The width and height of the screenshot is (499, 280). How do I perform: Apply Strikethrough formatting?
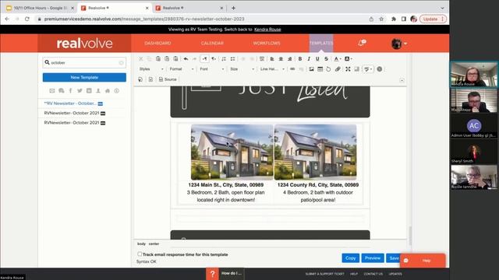pyautogui.click(x=326, y=59)
